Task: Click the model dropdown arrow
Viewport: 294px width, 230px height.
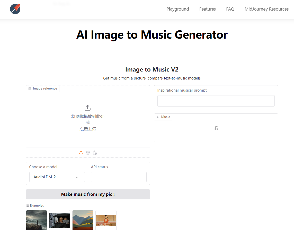Action: tap(77, 177)
